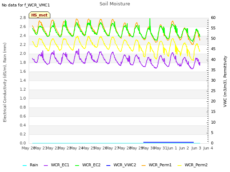Click the Jun 4 x-axis label
This screenshot has height=172, width=230.
208,148
